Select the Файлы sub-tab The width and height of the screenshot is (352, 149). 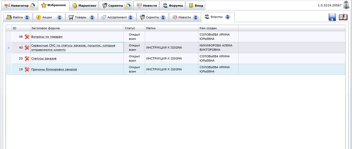18,17
